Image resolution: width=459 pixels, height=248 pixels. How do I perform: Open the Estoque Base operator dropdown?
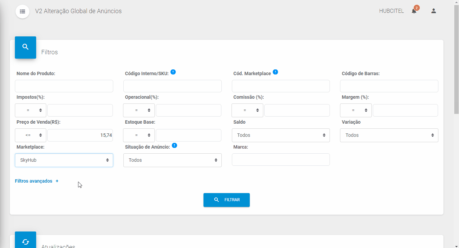pos(139,135)
